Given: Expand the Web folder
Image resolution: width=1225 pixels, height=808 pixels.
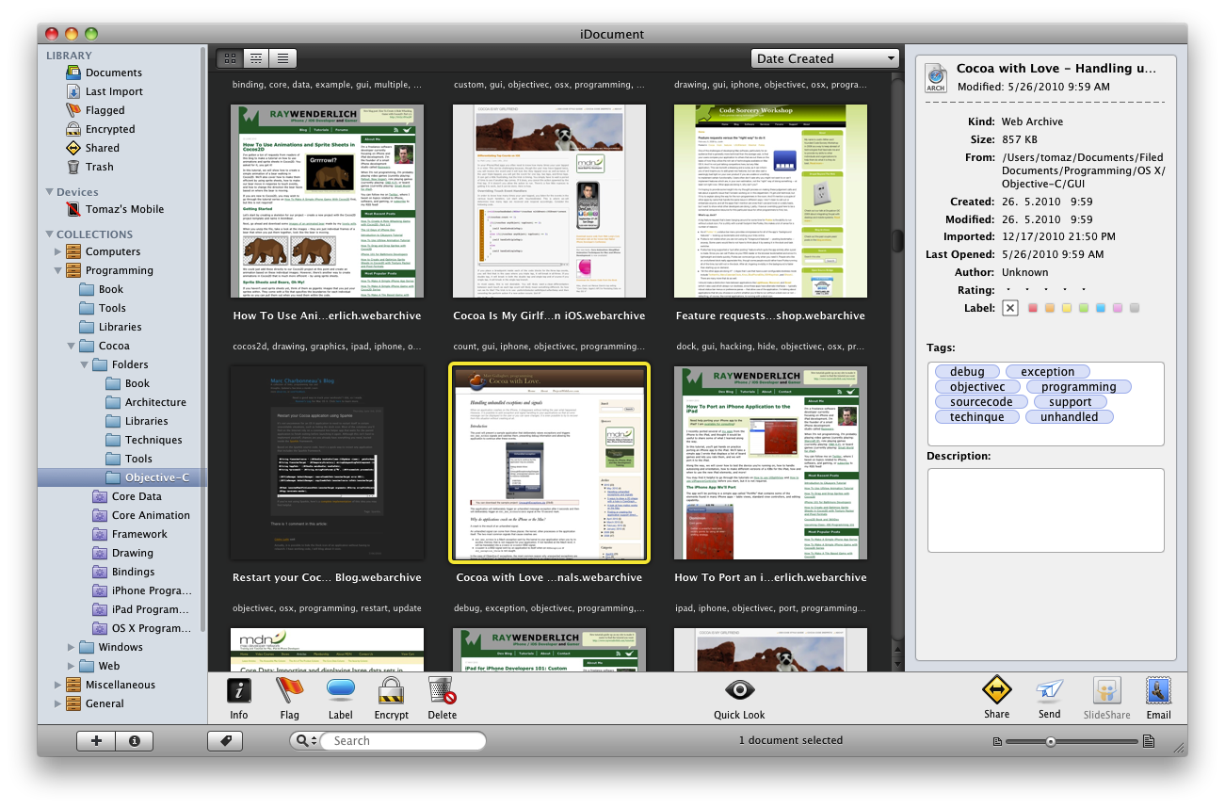Looking at the screenshot, I should coord(72,666).
